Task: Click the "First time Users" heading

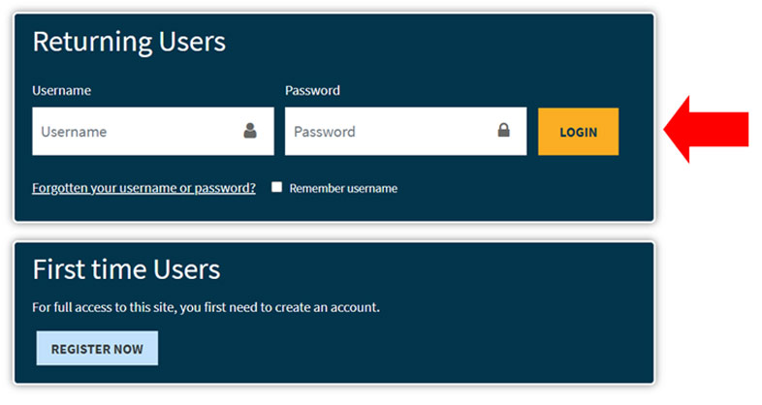Action: tap(126, 268)
